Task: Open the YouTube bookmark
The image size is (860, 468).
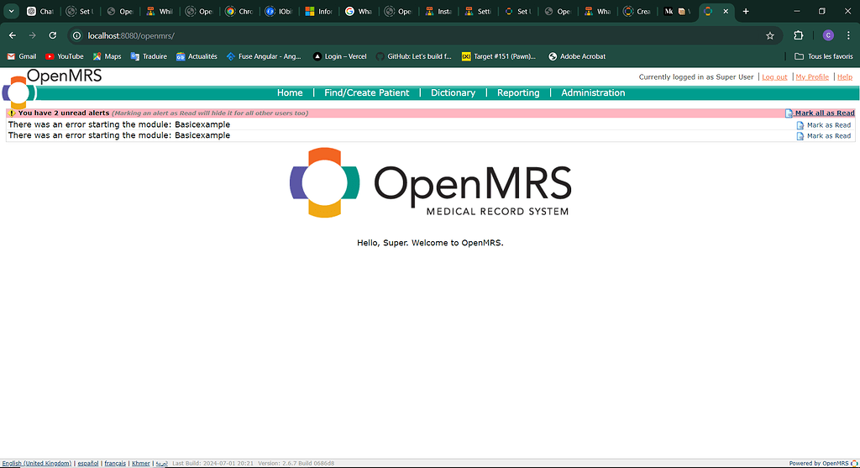Action: click(64, 56)
